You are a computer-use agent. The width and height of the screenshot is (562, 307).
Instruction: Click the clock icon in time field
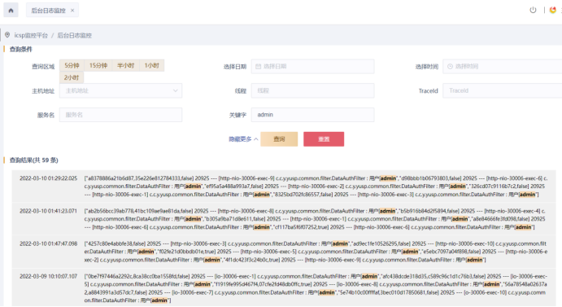coord(450,67)
